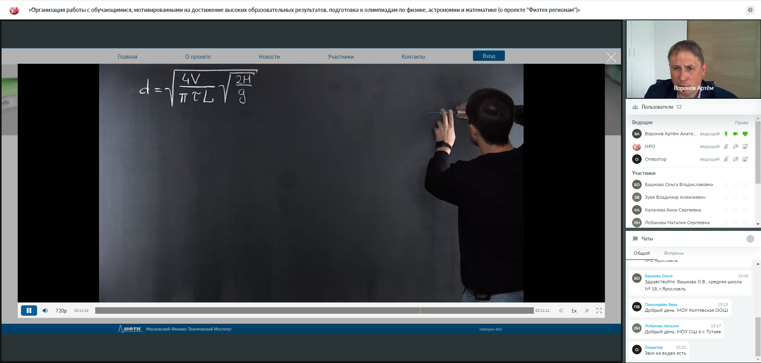Click sender name Пономарёва Вера in chat
This screenshot has width=761, height=363.
pyautogui.click(x=661, y=305)
